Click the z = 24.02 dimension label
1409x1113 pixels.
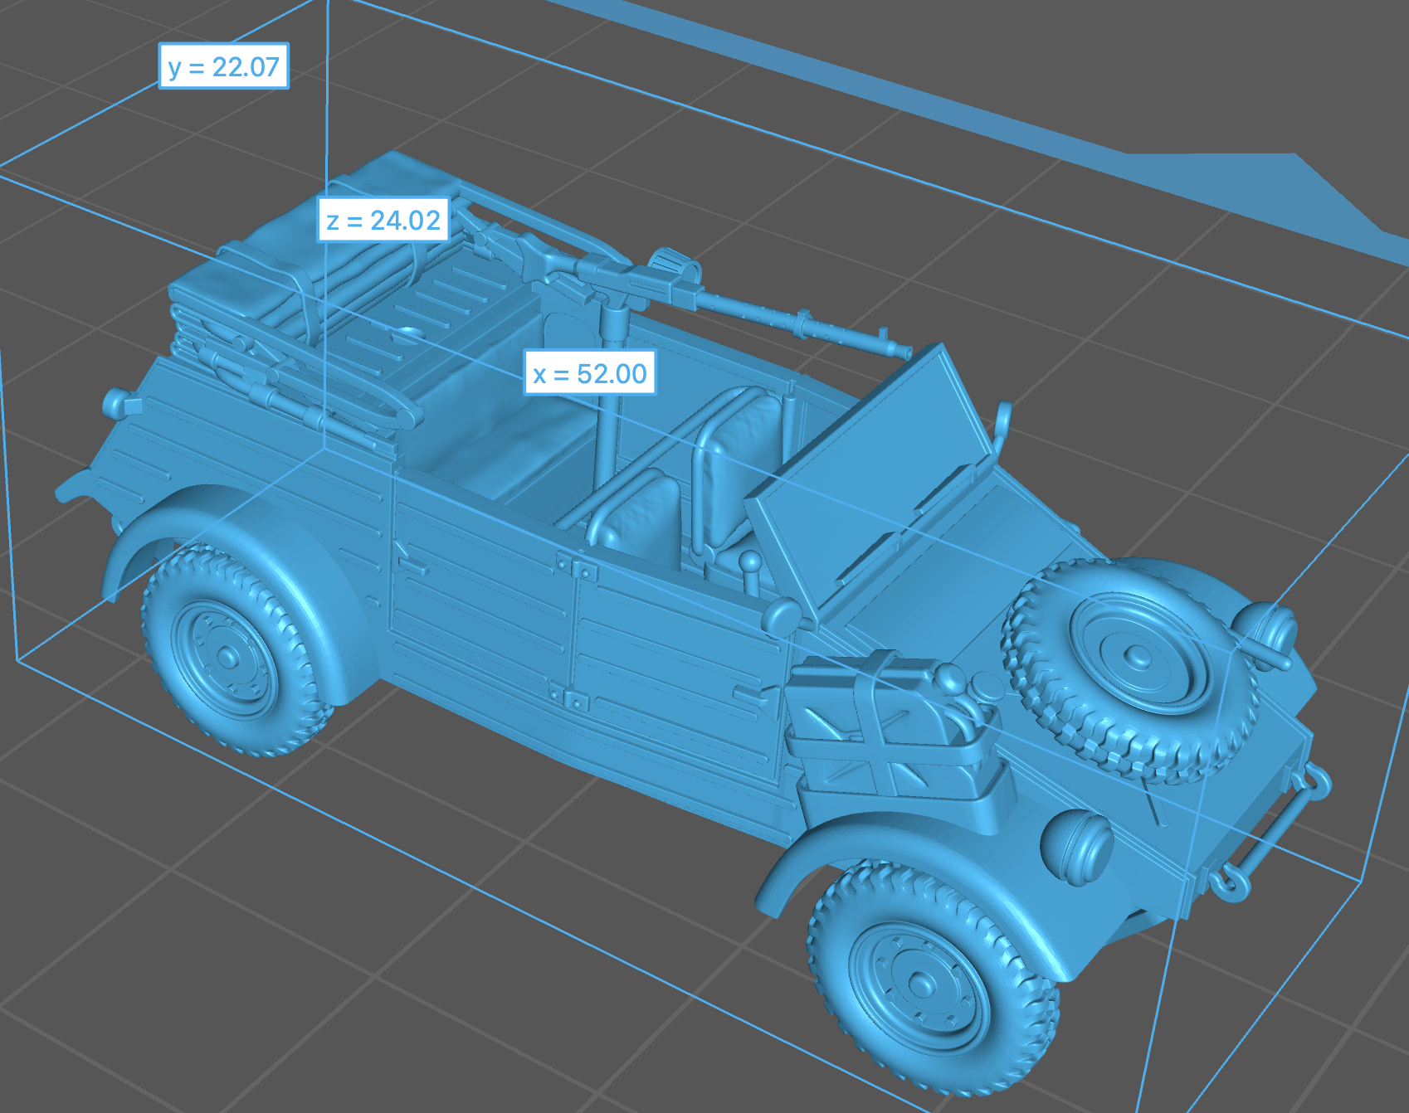coord(383,221)
